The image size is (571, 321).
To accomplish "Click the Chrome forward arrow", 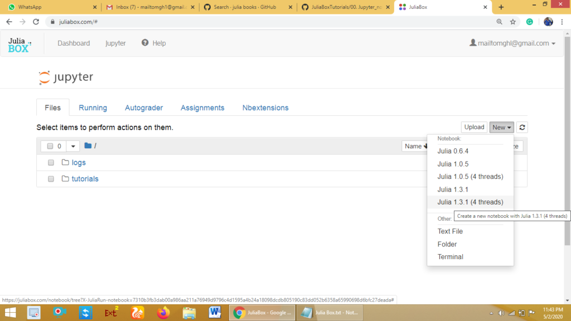I will click(x=22, y=22).
